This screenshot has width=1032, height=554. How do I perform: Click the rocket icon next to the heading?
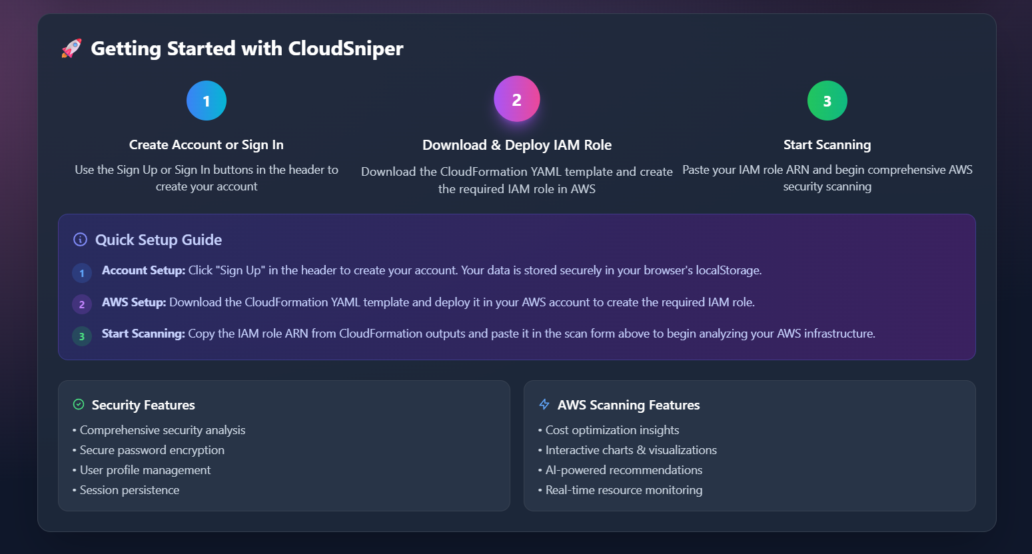(70, 48)
